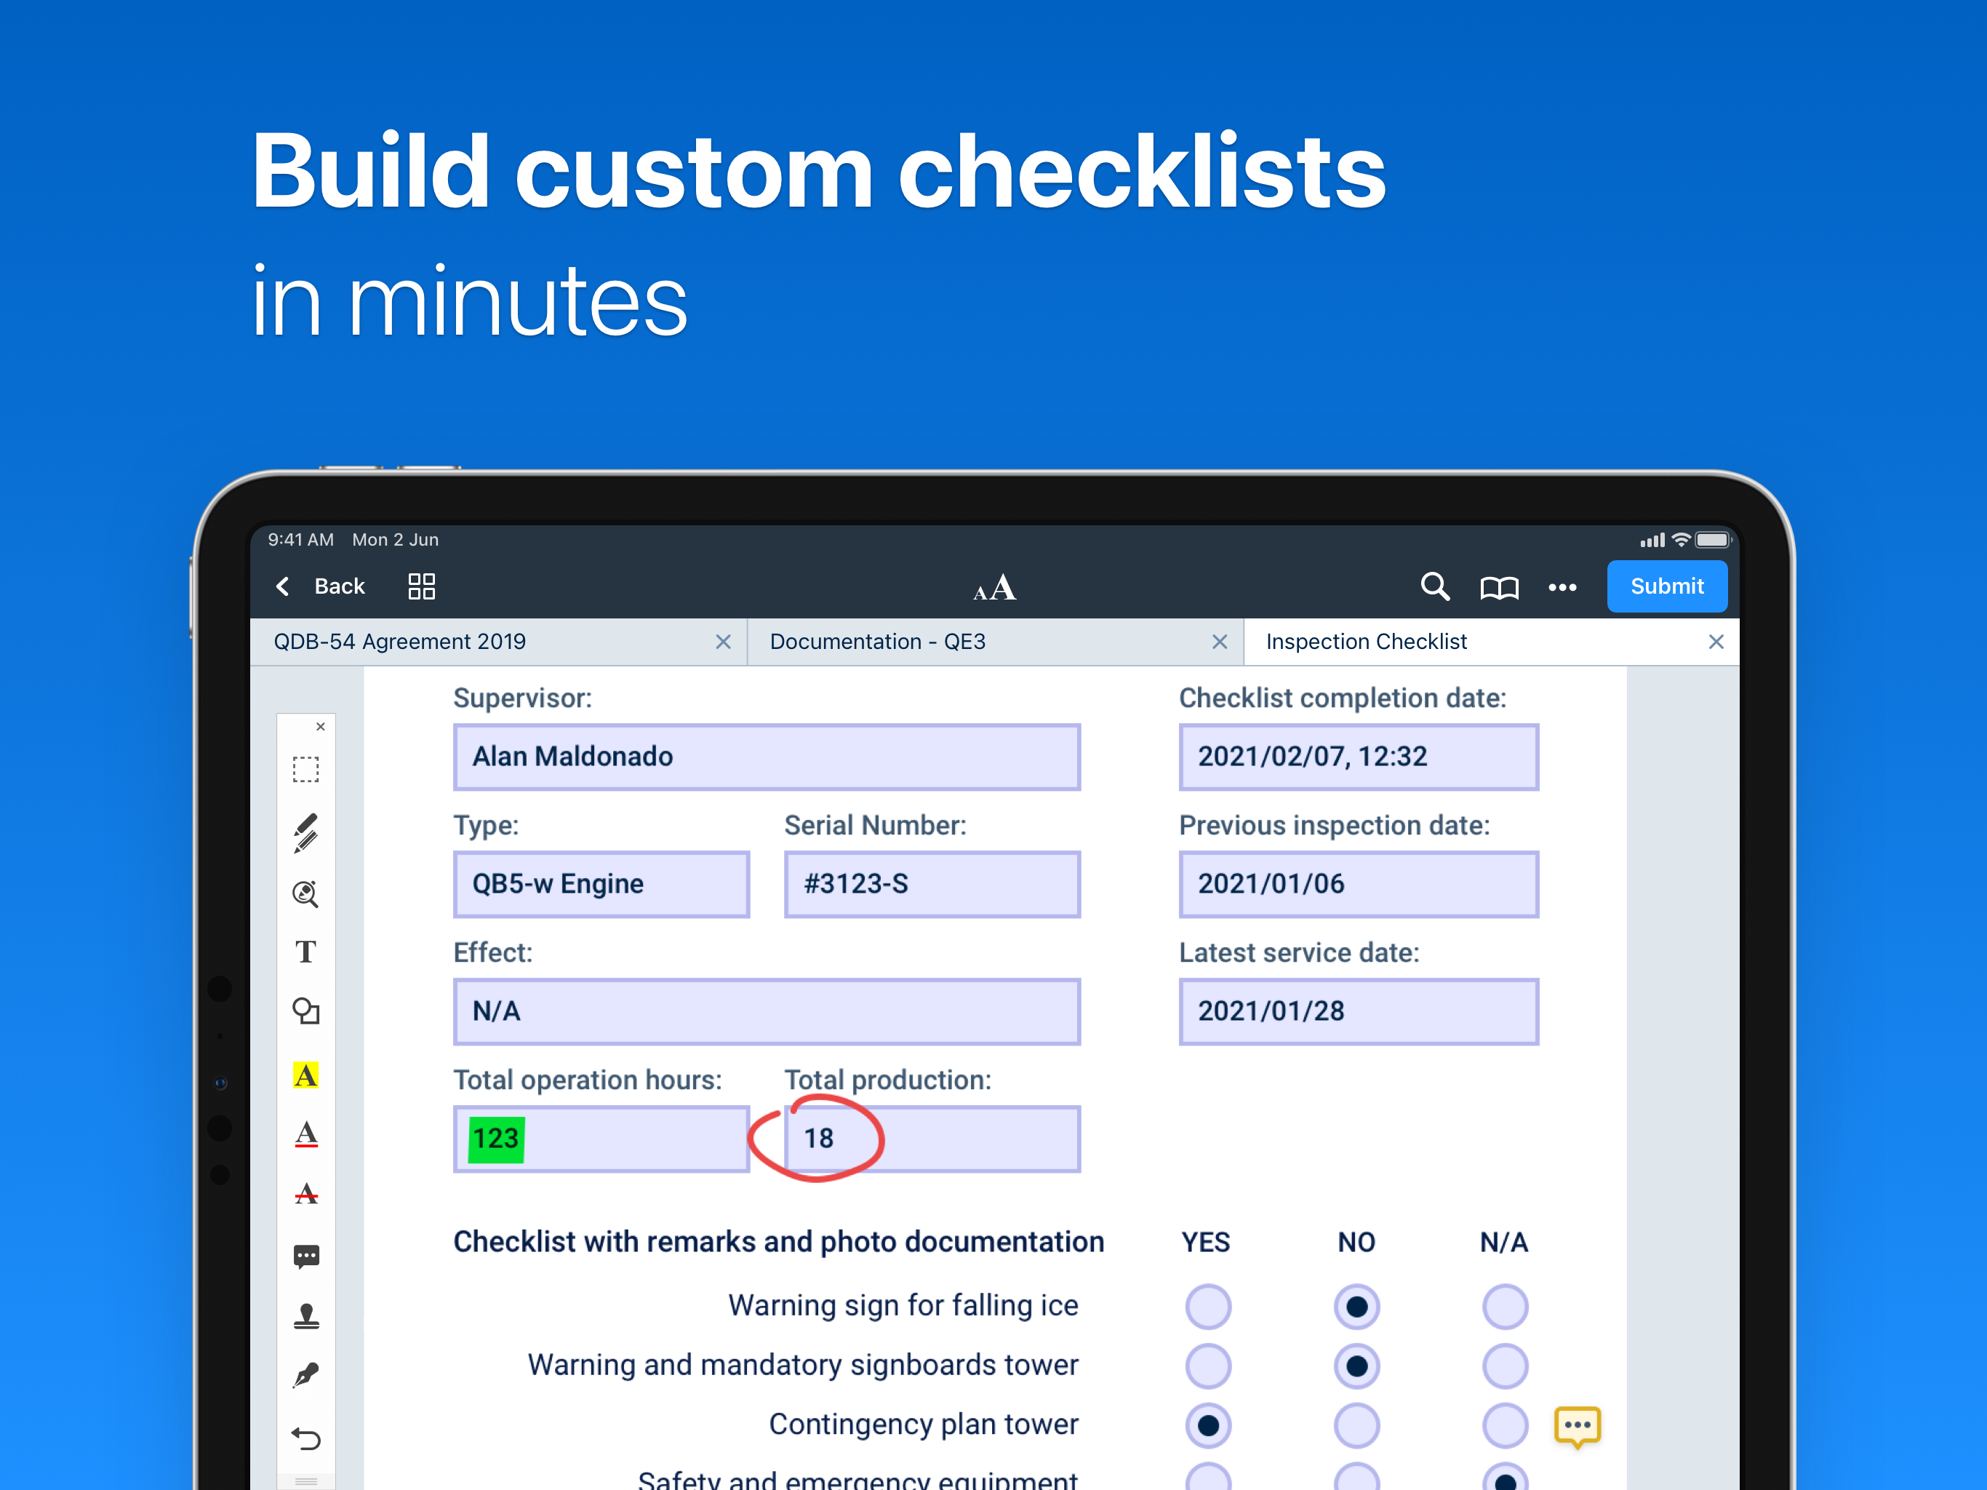Select NO for Contingency plan tower

tap(1356, 1425)
